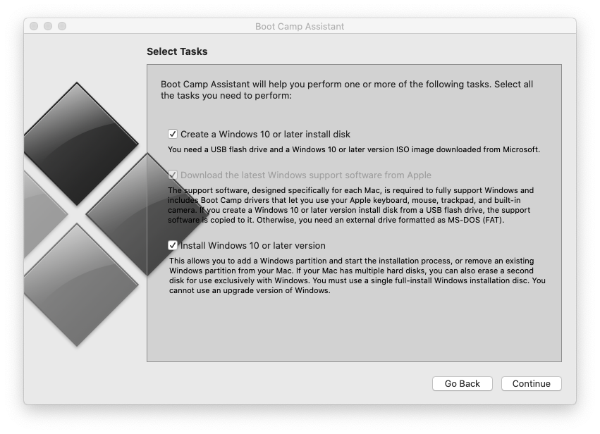
Task: Click the Boot Camp Assistant window title
Action: [x=300, y=26]
